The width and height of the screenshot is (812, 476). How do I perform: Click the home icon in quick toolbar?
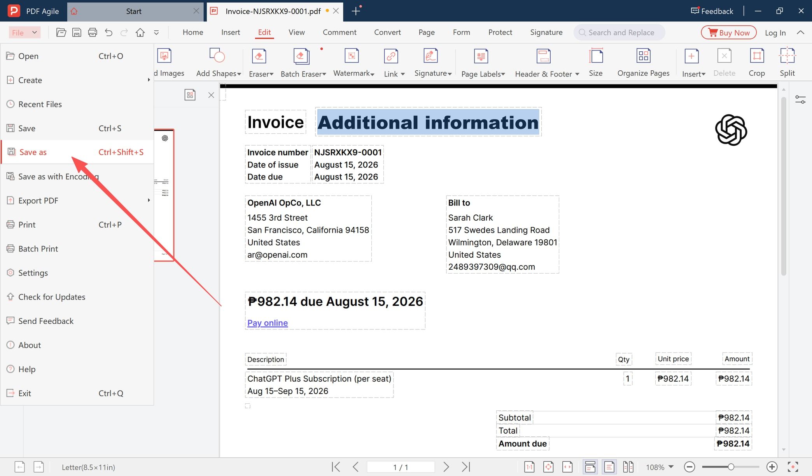(x=140, y=33)
